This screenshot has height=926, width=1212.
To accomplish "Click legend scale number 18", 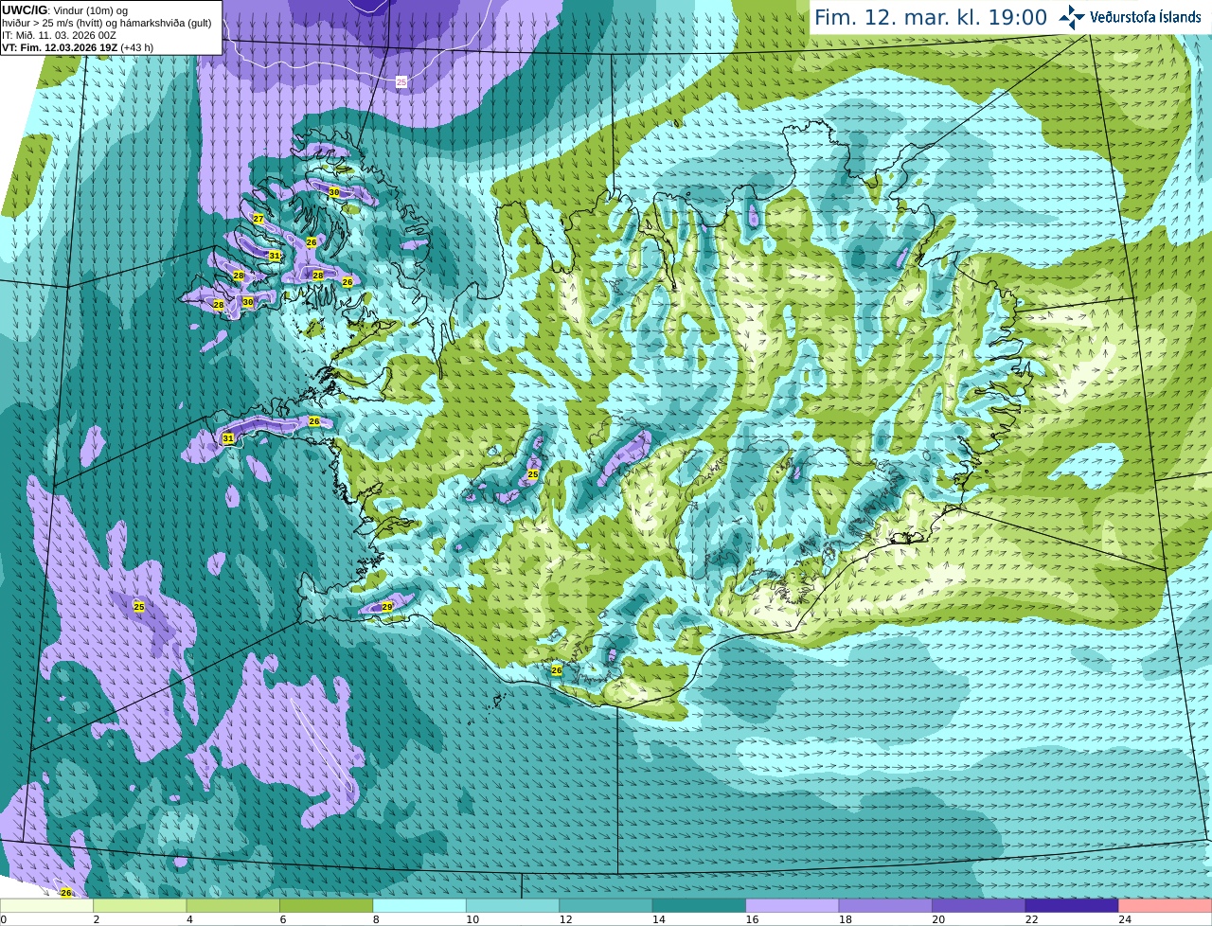I will [x=845, y=919].
